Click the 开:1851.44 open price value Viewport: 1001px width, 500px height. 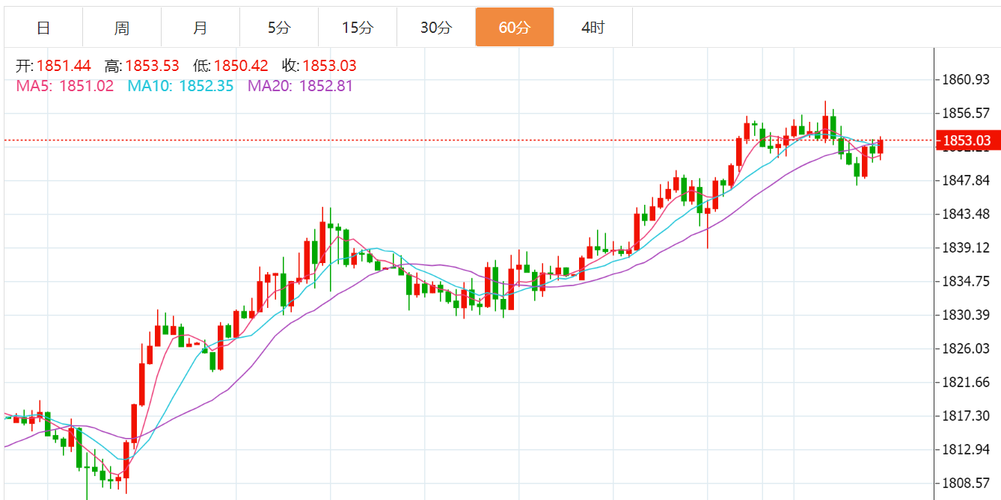click(53, 66)
